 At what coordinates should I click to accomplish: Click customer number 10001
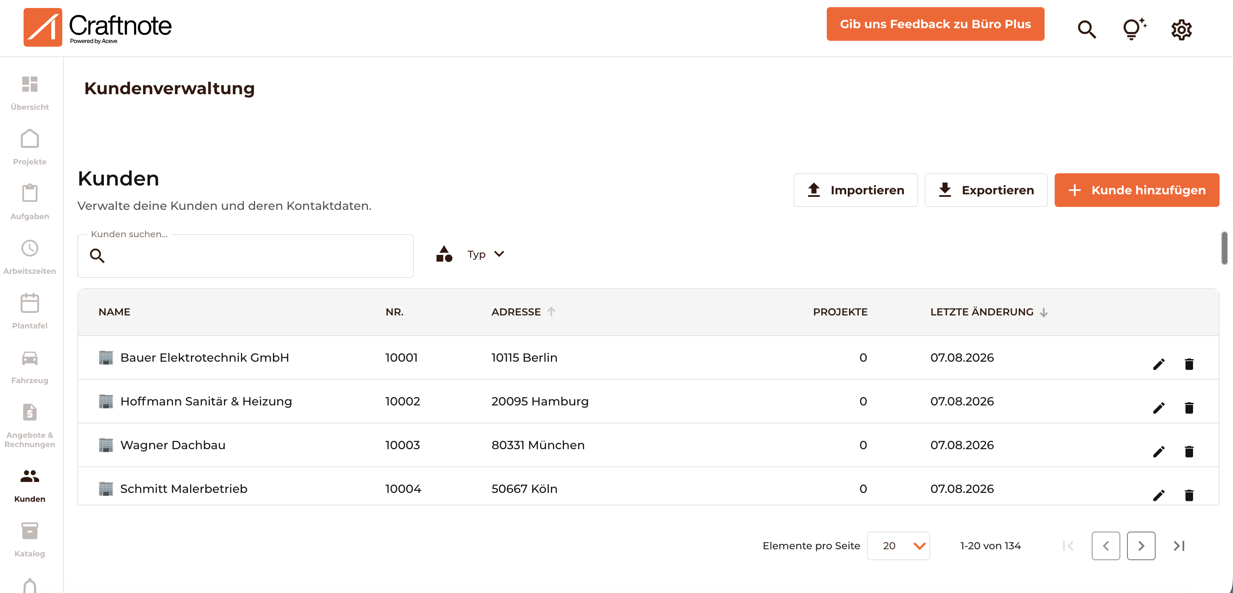(x=402, y=357)
